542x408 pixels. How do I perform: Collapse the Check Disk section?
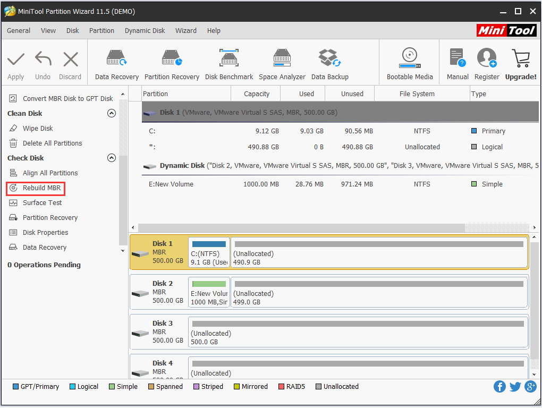[x=111, y=158]
